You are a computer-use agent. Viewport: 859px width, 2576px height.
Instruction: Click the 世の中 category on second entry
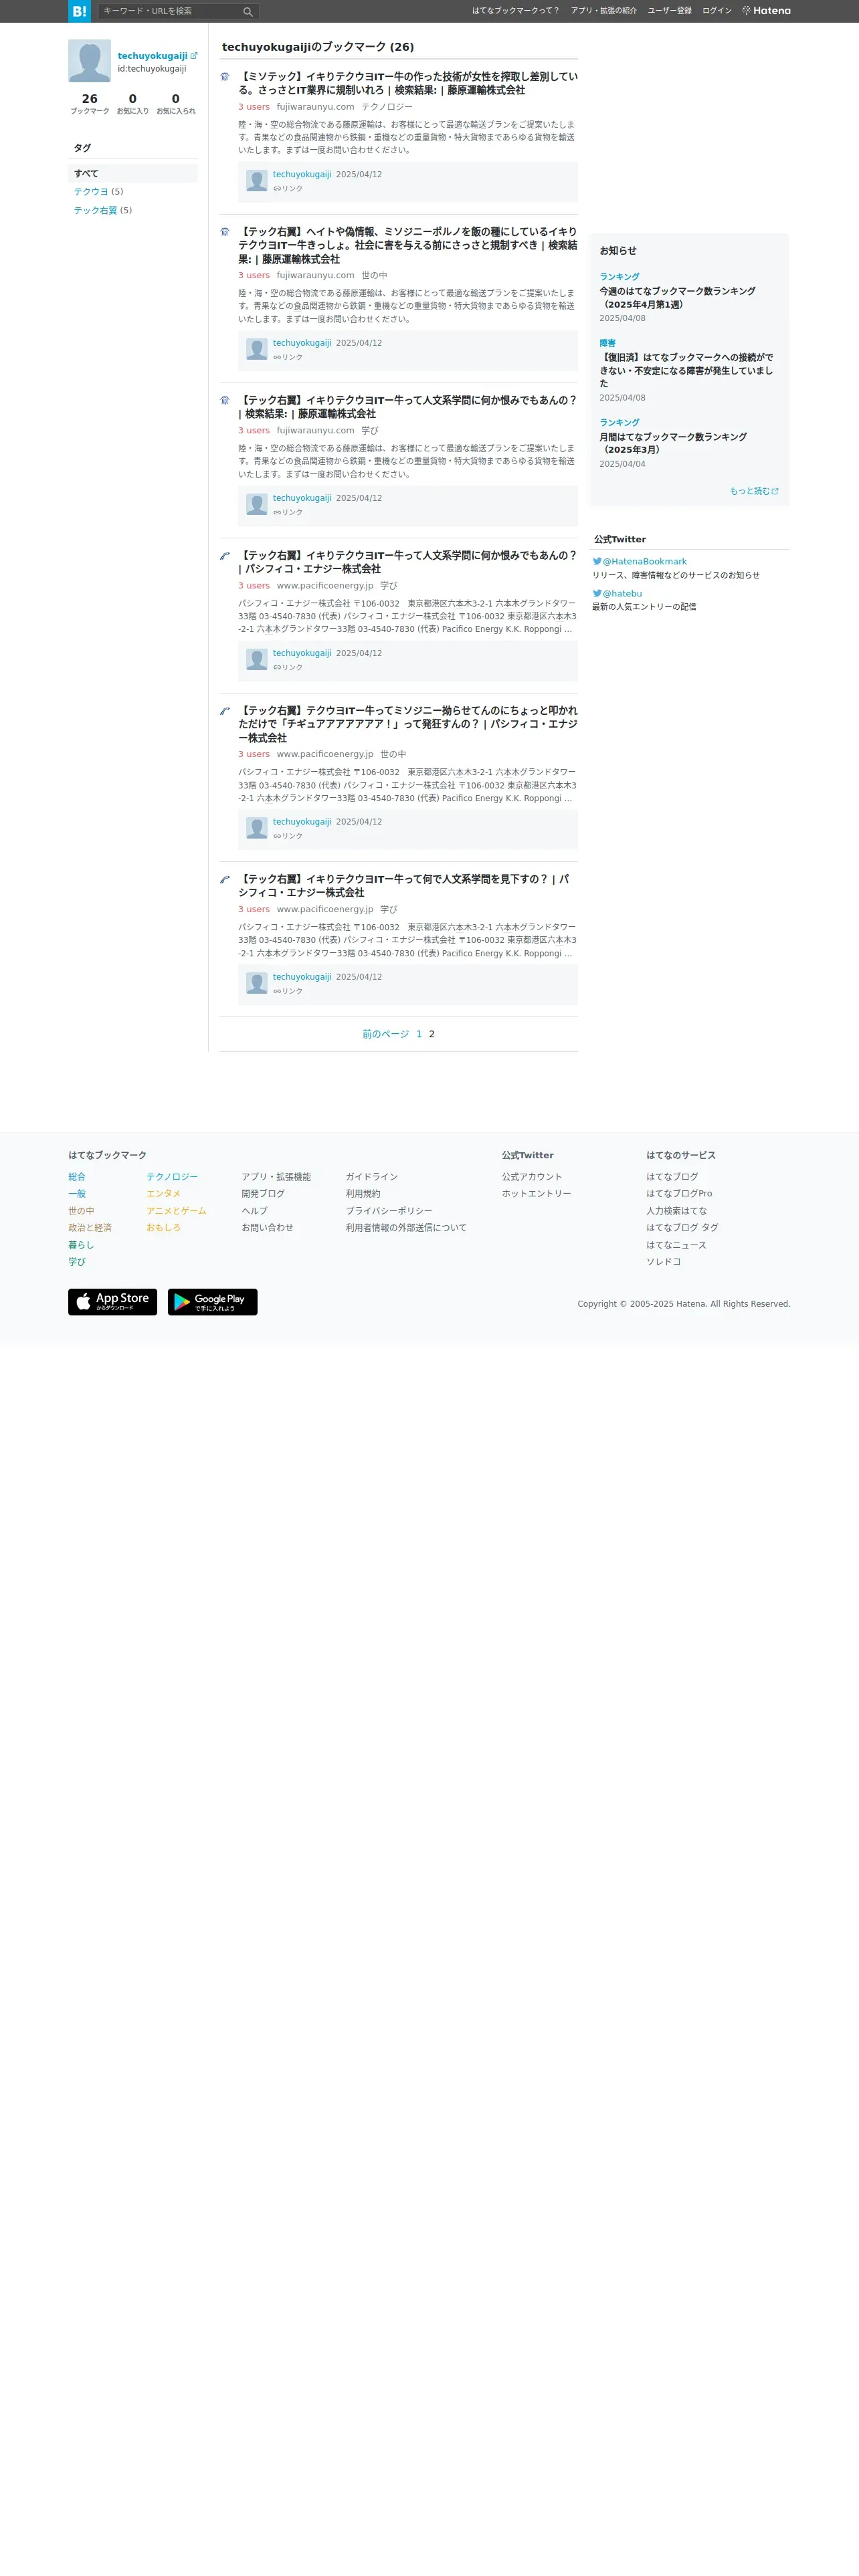point(374,275)
